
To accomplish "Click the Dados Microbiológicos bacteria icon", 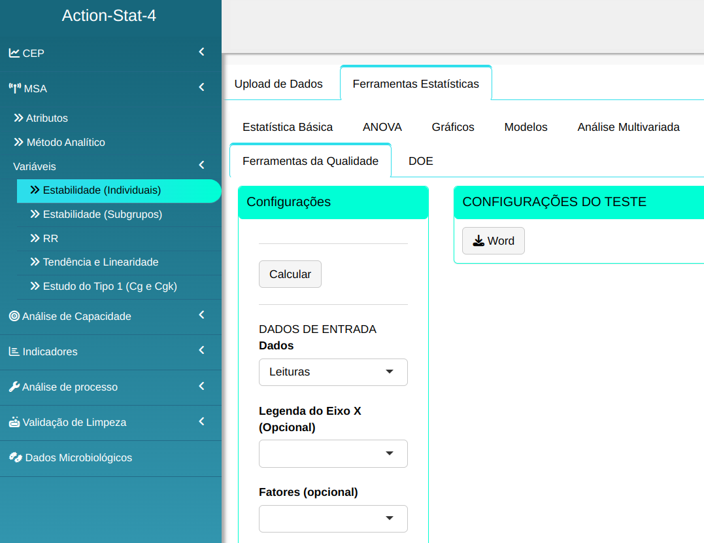I will (x=15, y=457).
